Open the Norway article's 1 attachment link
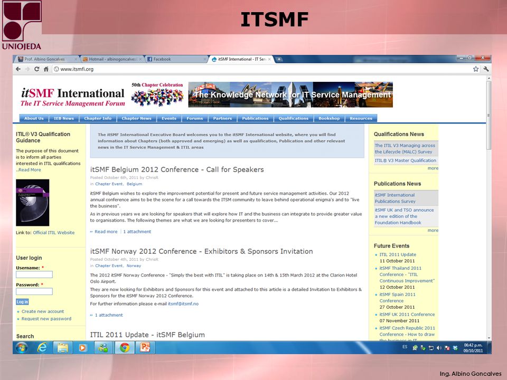 pyautogui.click(x=109, y=315)
